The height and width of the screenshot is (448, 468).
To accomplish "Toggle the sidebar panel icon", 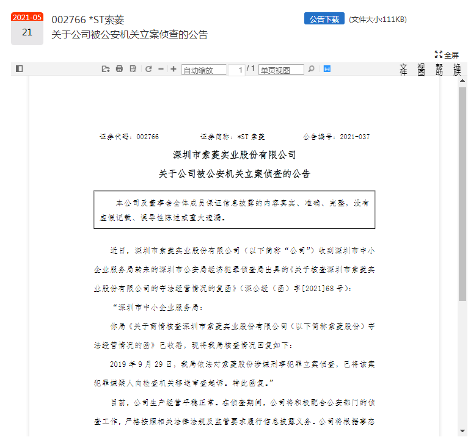I will [19, 69].
